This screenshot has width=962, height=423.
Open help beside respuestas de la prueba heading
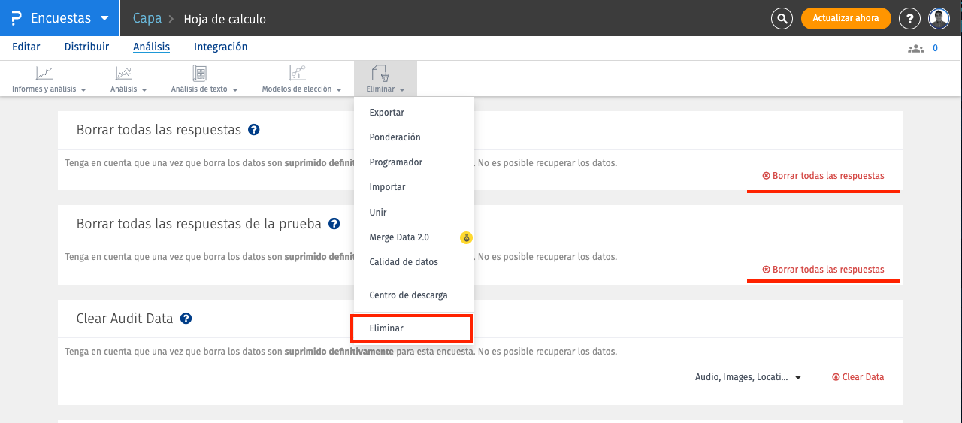334,224
